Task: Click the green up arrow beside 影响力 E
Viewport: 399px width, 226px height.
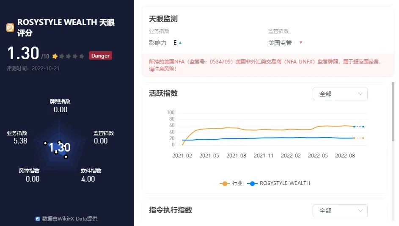Action: point(180,43)
